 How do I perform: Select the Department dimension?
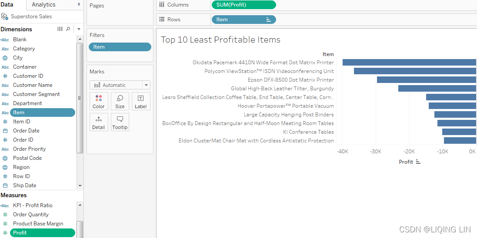point(27,103)
